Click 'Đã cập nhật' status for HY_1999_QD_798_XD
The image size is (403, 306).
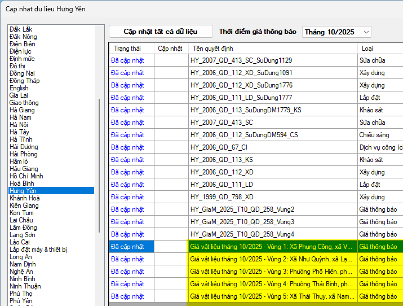pyautogui.click(x=127, y=197)
